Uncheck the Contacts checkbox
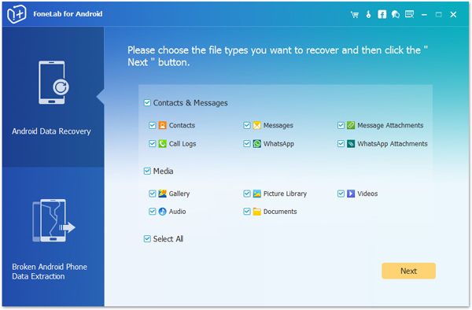 tap(153, 125)
